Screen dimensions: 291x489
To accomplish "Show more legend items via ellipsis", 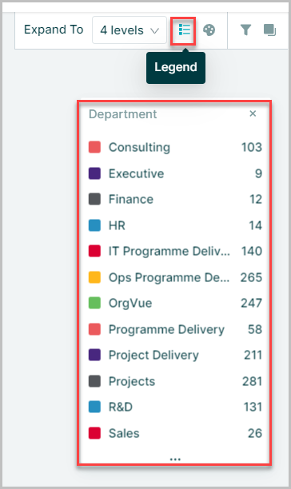I will [175, 459].
